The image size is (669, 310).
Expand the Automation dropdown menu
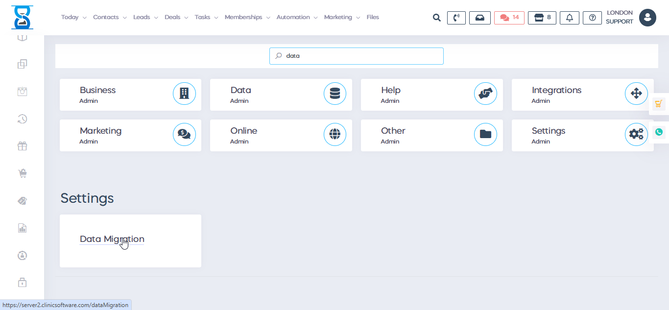(x=297, y=17)
